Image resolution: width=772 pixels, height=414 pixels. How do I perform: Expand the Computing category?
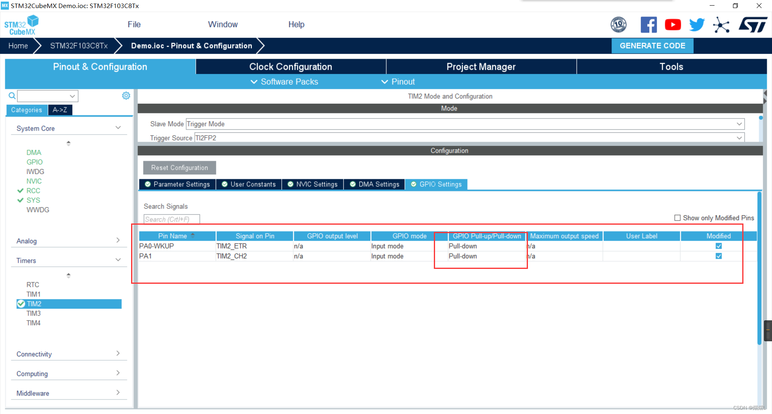click(118, 373)
